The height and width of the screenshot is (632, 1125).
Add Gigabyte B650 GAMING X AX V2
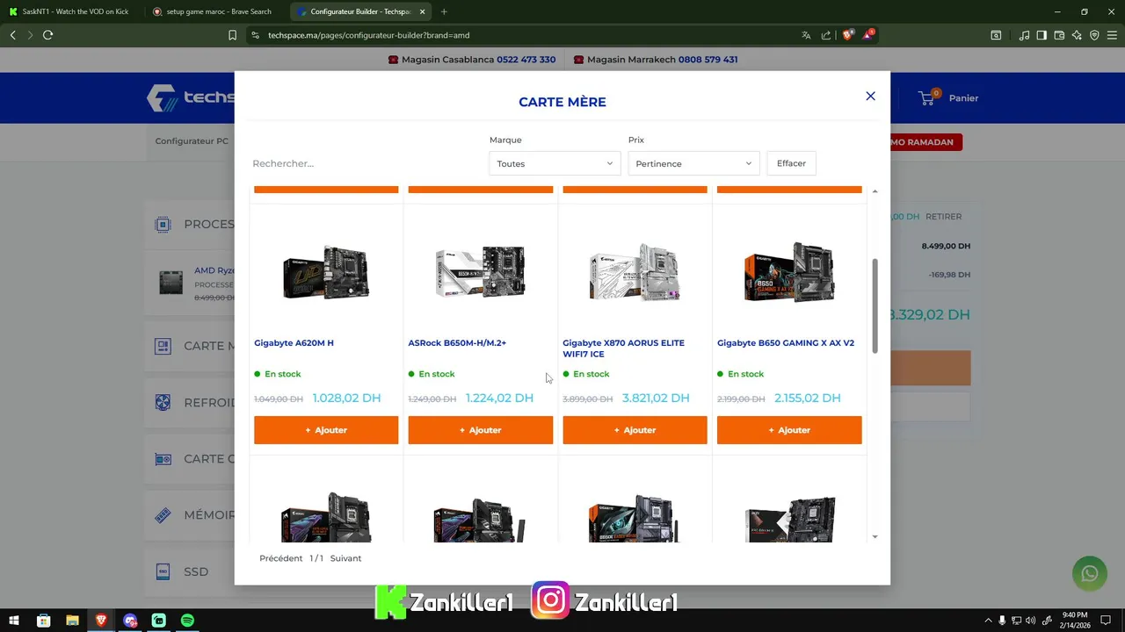click(789, 430)
